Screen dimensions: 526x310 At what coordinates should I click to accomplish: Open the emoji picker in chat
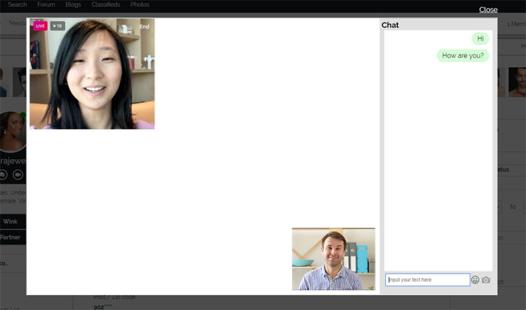475,280
